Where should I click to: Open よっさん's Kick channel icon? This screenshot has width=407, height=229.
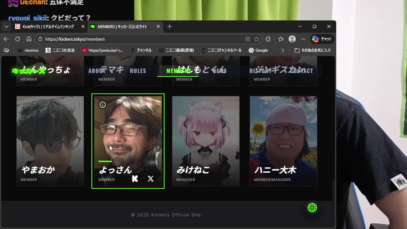coord(135,179)
